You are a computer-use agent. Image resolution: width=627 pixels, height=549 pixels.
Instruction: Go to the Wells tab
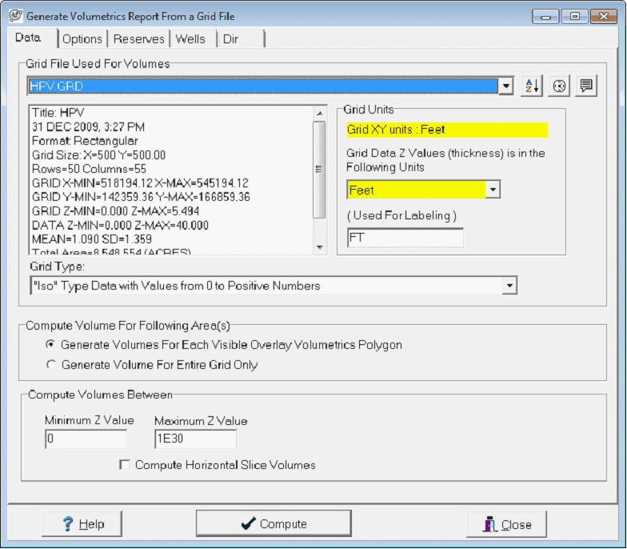(191, 39)
